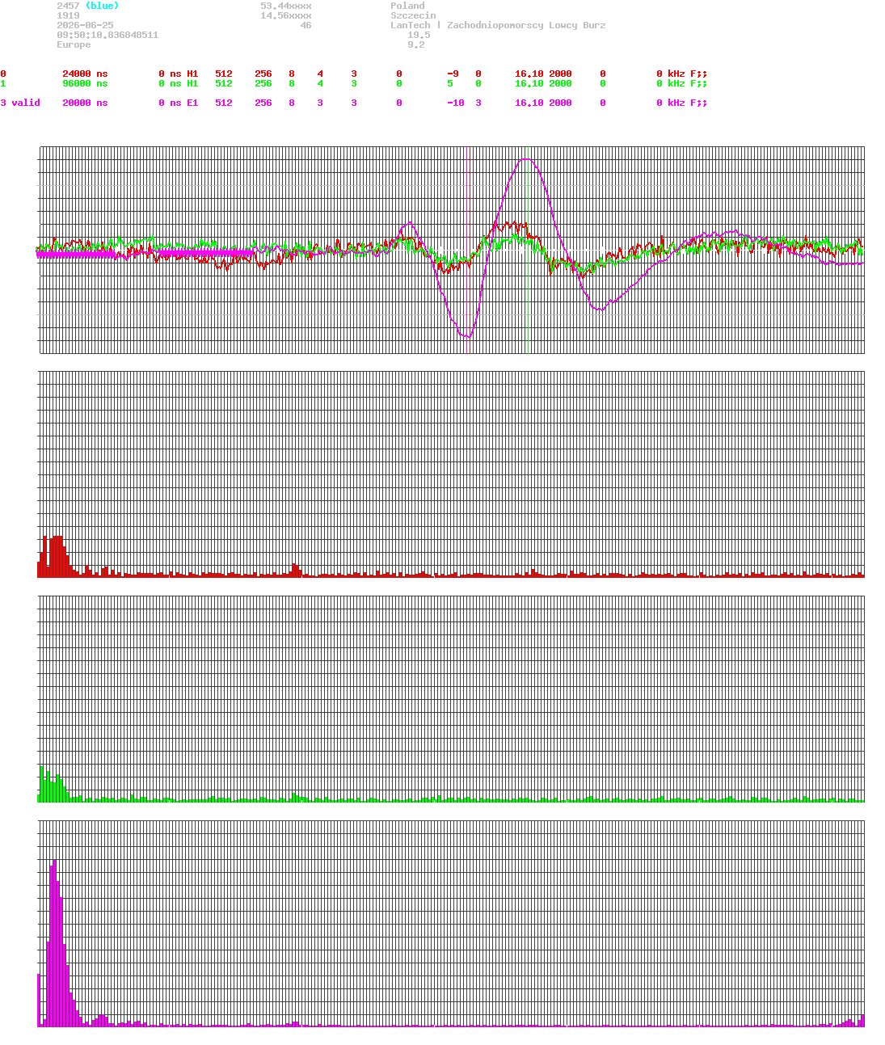Click the value '-10' in magenta row

click(x=456, y=103)
